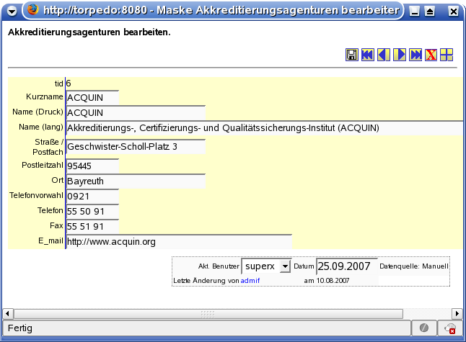Edit the E_mail field
Image resolution: width=466 pixels, height=342 pixels.
(x=179, y=242)
